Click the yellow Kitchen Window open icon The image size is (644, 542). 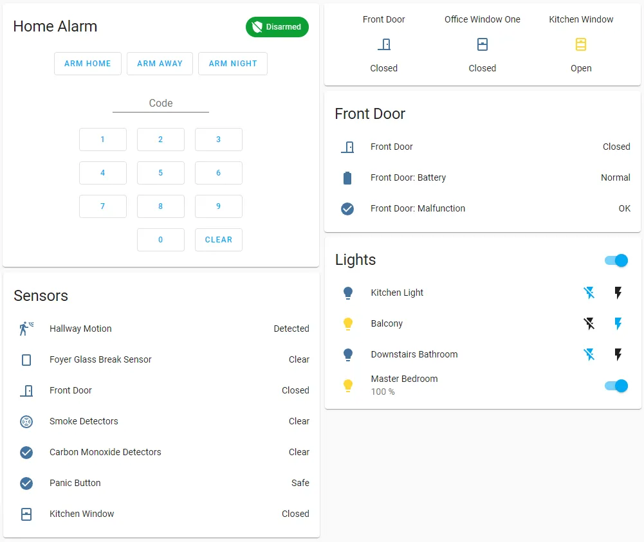(581, 44)
